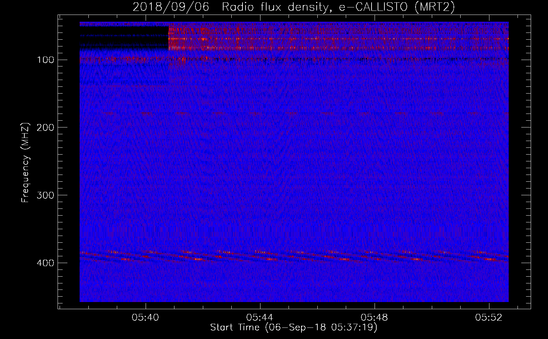Click the 300 frequency tick label
Image resolution: width=548 pixels, height=339 pixels.
[x=46, y=196]
